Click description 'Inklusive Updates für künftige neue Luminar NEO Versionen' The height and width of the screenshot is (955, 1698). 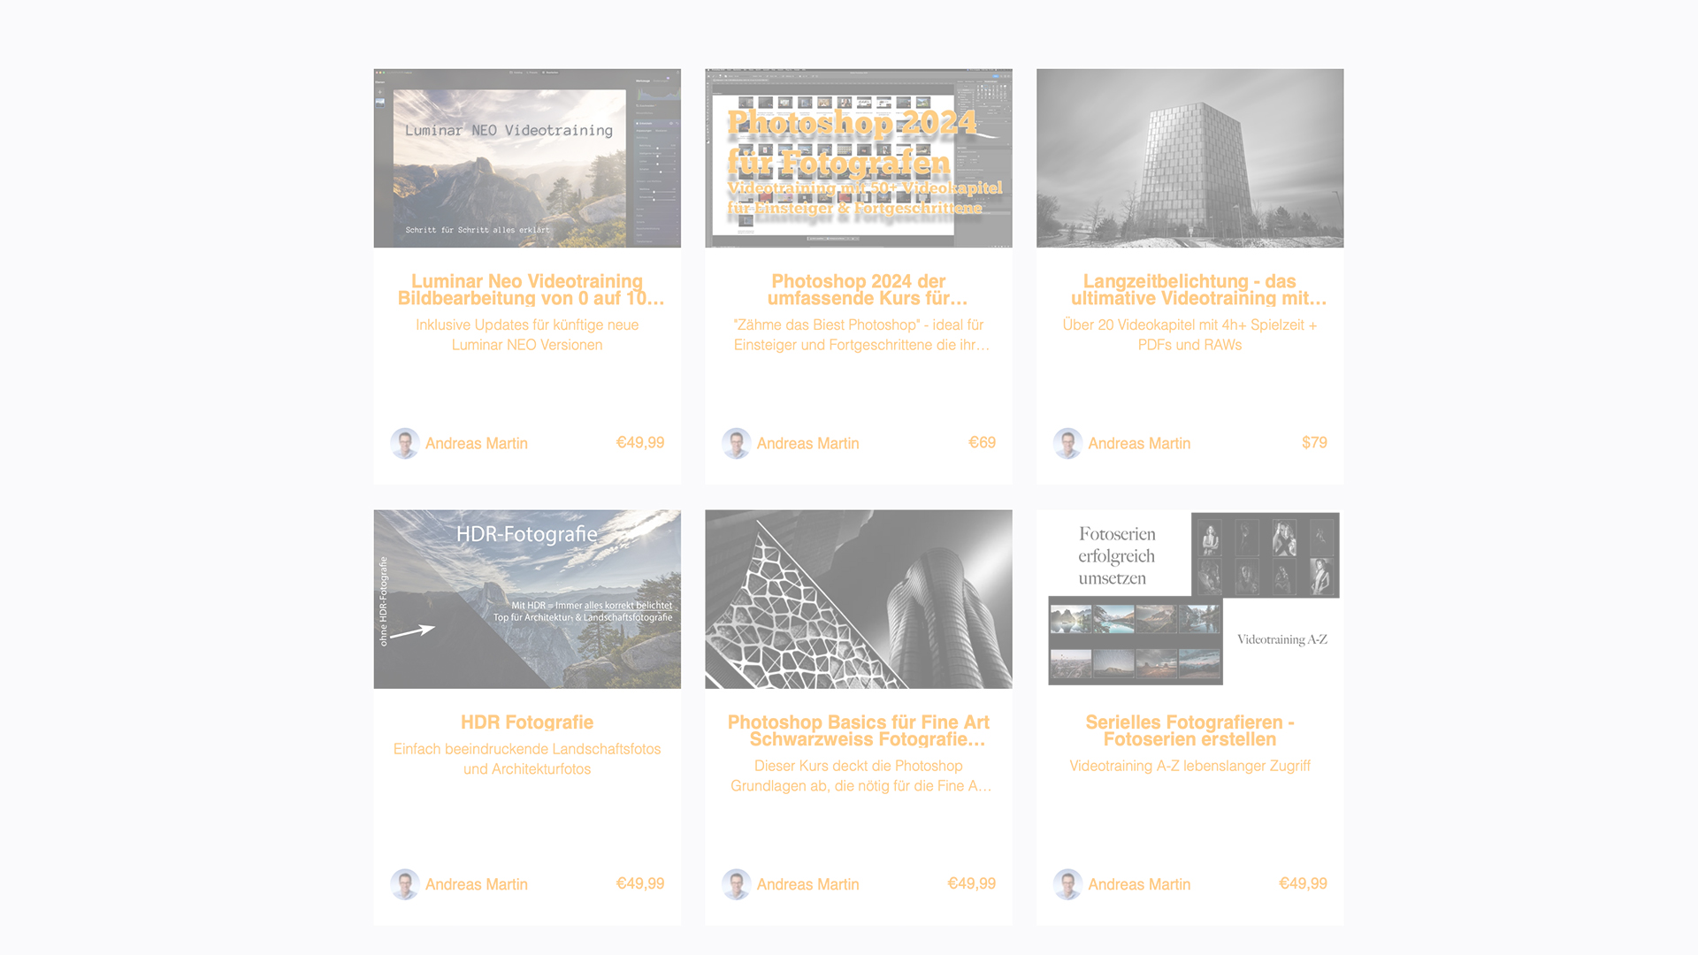click(527, 335)
